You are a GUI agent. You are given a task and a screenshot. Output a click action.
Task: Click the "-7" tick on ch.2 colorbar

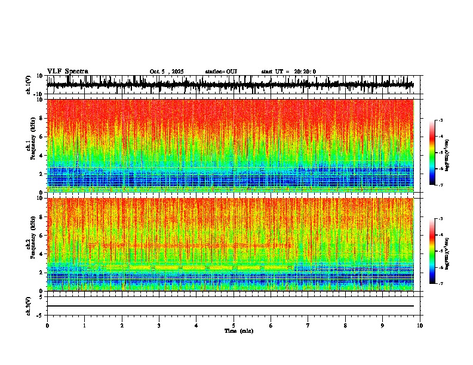tap(441, 283)
